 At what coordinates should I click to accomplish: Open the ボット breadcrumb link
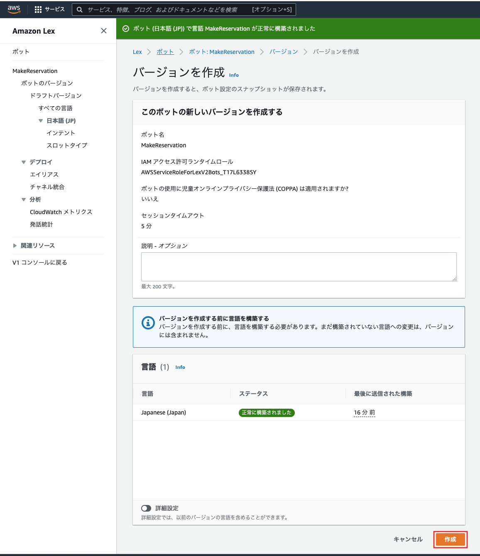(165, 52)
